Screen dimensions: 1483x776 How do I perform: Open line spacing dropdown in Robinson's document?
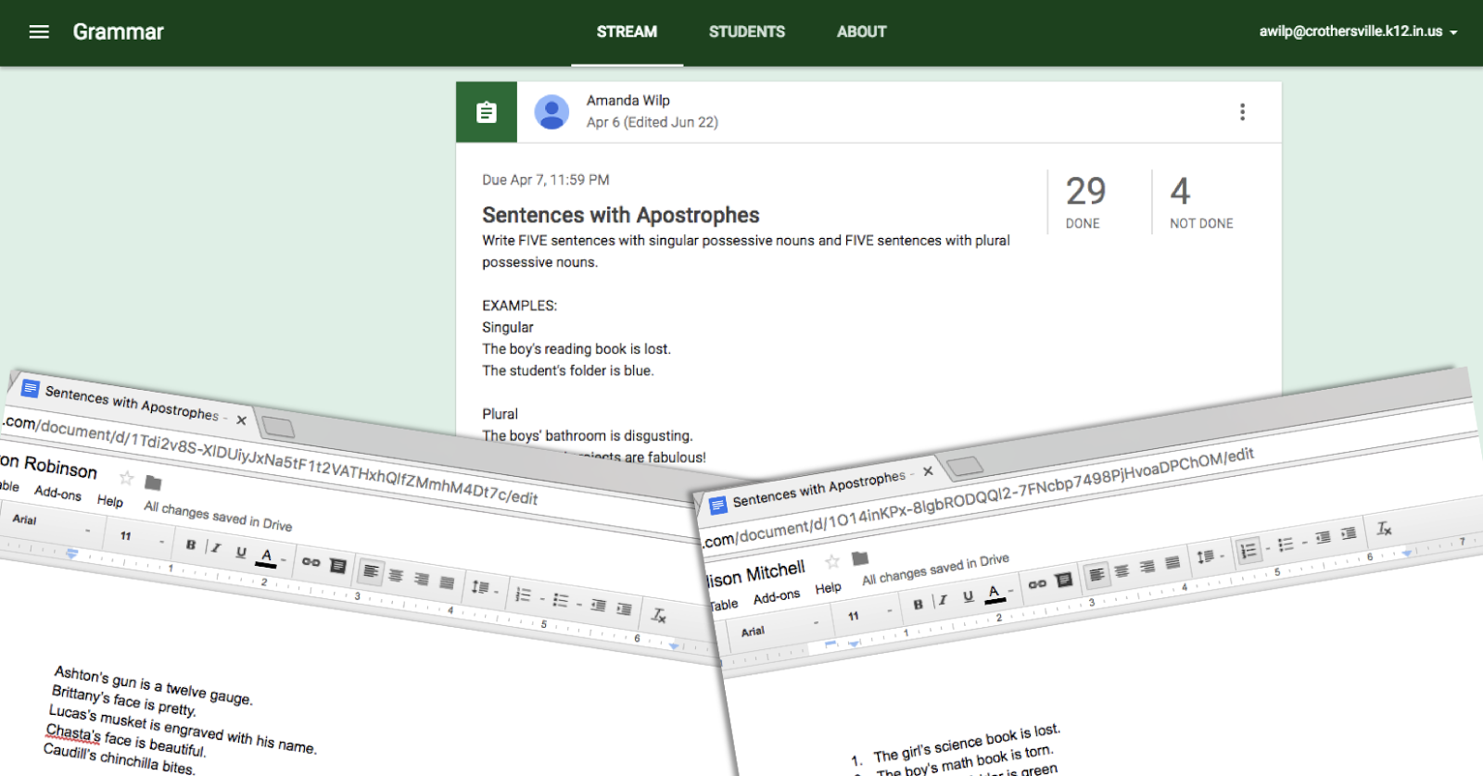pos(483,587)
